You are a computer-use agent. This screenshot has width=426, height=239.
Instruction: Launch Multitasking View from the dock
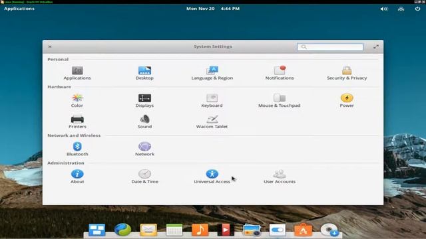pyautogui.click(x=97, y=230)
